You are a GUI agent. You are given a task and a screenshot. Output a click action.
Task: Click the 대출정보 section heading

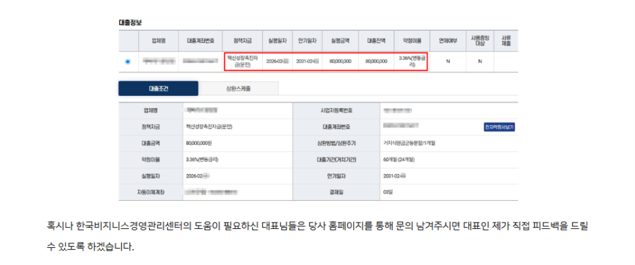tap(130, 23)
